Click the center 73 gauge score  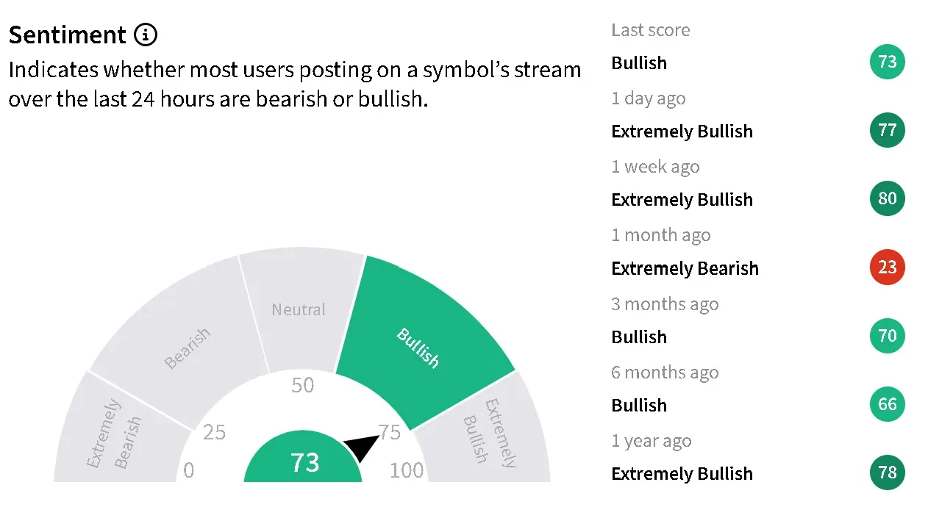(x=304, y=462)
